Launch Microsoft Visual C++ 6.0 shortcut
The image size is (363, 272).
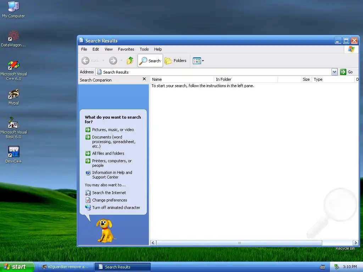tap(13, 70)
